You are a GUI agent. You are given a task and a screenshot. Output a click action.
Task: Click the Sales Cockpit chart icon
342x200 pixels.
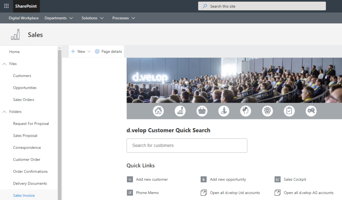(x=278, y=179)
